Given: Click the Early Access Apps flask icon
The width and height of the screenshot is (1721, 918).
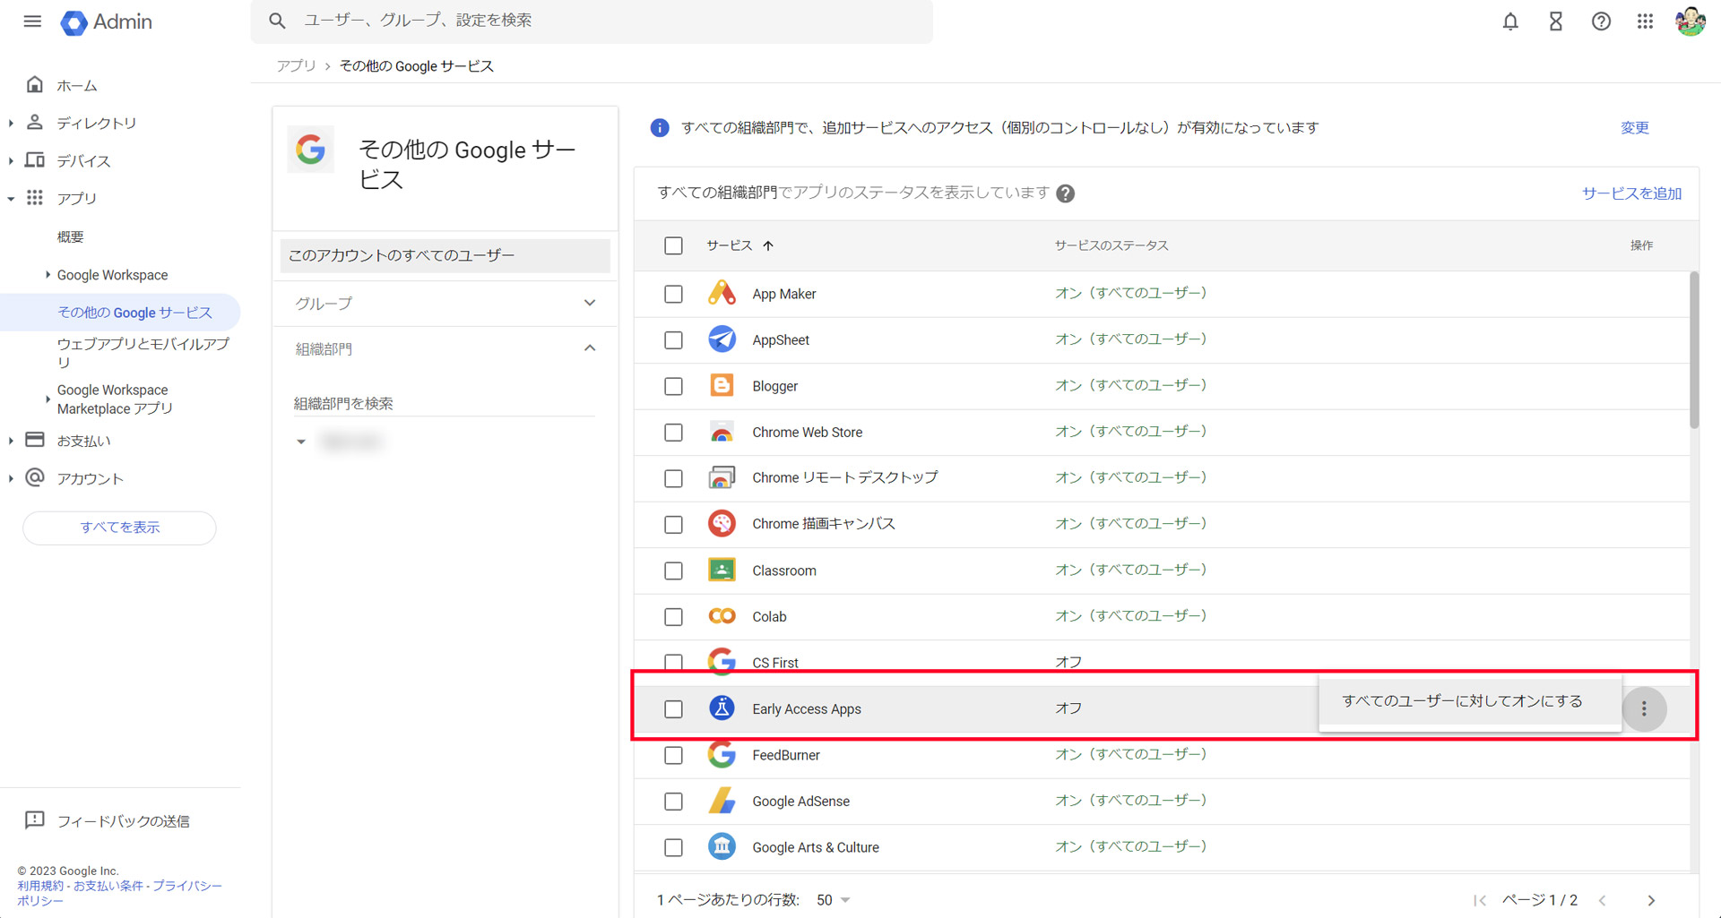Looking at the screenshot, I should pos(722,708).
